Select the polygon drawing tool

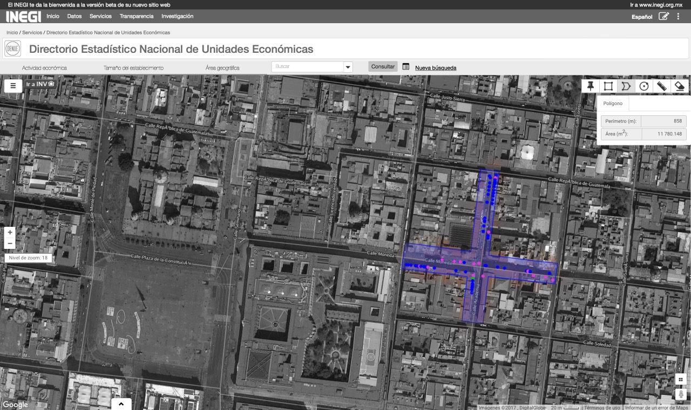(626, 86)
